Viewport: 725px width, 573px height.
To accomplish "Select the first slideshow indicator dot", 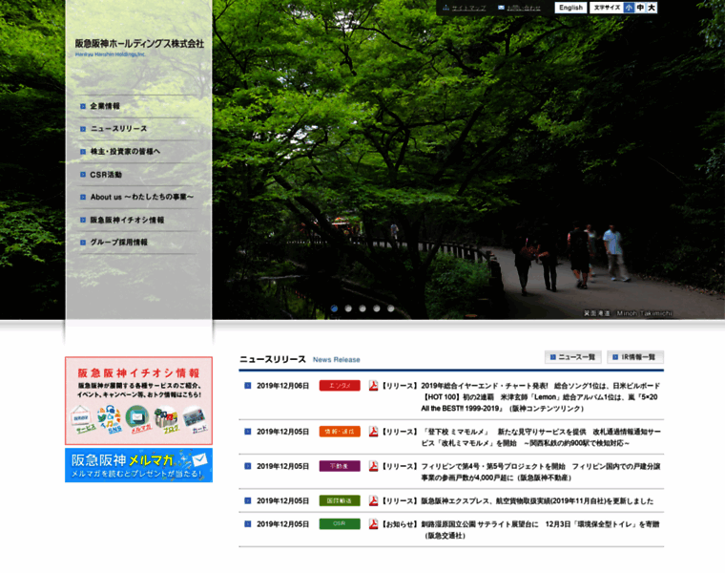I will 334,308.
